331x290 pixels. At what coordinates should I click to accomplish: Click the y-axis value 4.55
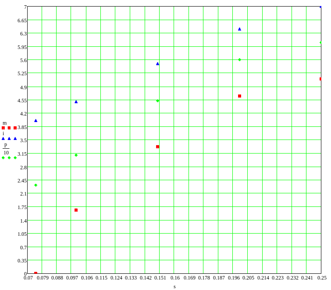pos(22,101)
